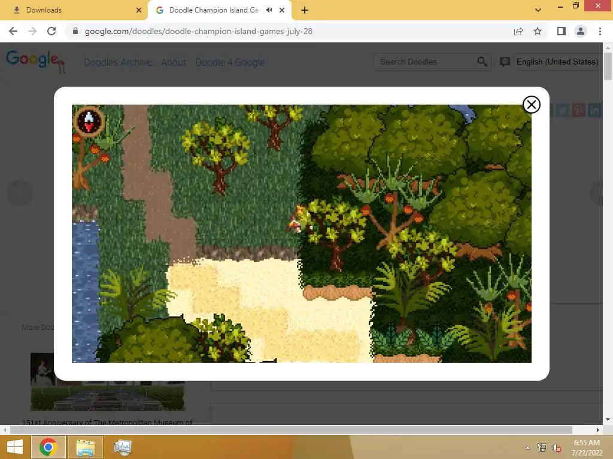Click the Search Doodles field
The image size is (613, 459).
coord(426,62)
